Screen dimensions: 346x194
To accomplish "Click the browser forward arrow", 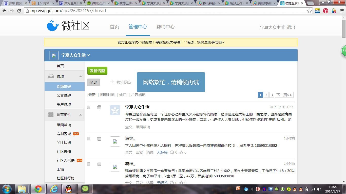I will 12,11.
